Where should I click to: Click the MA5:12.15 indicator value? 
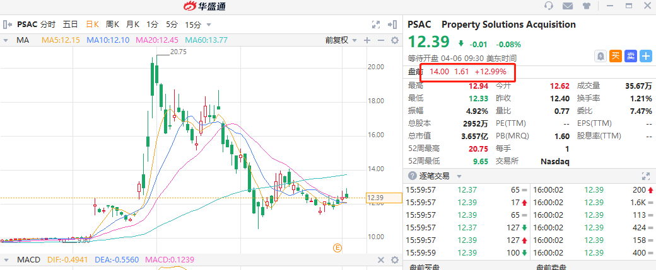[61, 40]
